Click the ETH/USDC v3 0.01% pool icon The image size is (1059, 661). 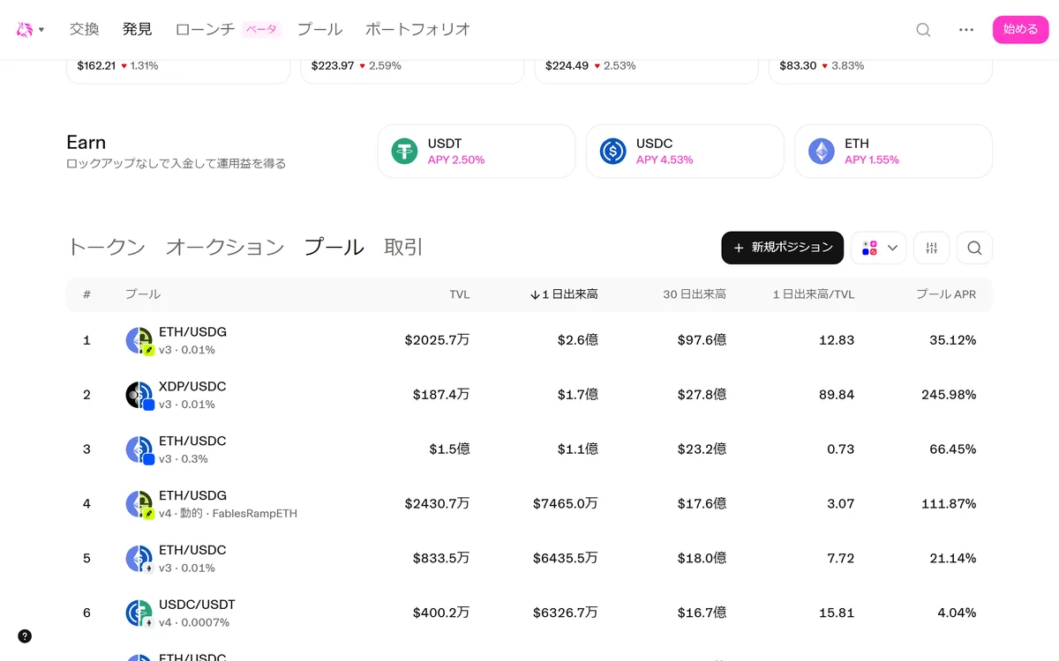click(139, 560)
